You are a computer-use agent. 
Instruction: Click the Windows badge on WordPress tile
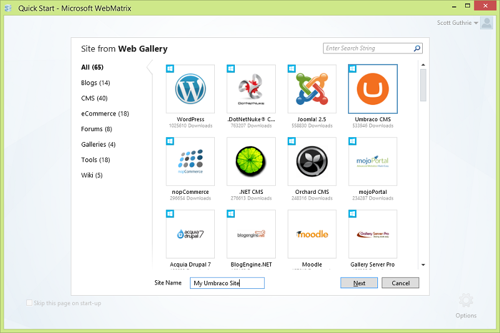170,69
